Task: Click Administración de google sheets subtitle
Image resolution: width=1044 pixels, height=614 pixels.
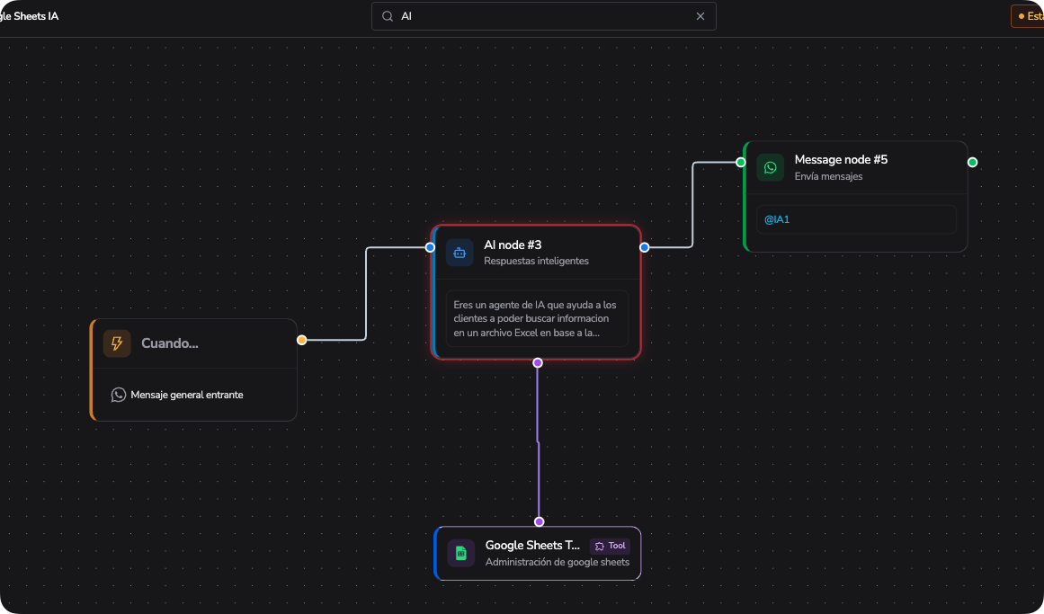Action: click(558, 562)
